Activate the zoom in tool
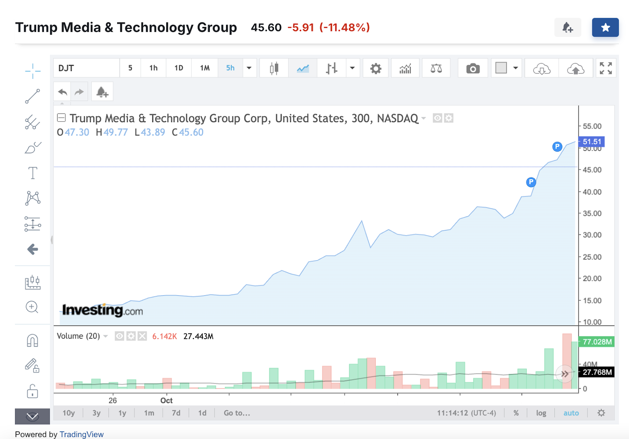The image size is (629, 439). 32,307
